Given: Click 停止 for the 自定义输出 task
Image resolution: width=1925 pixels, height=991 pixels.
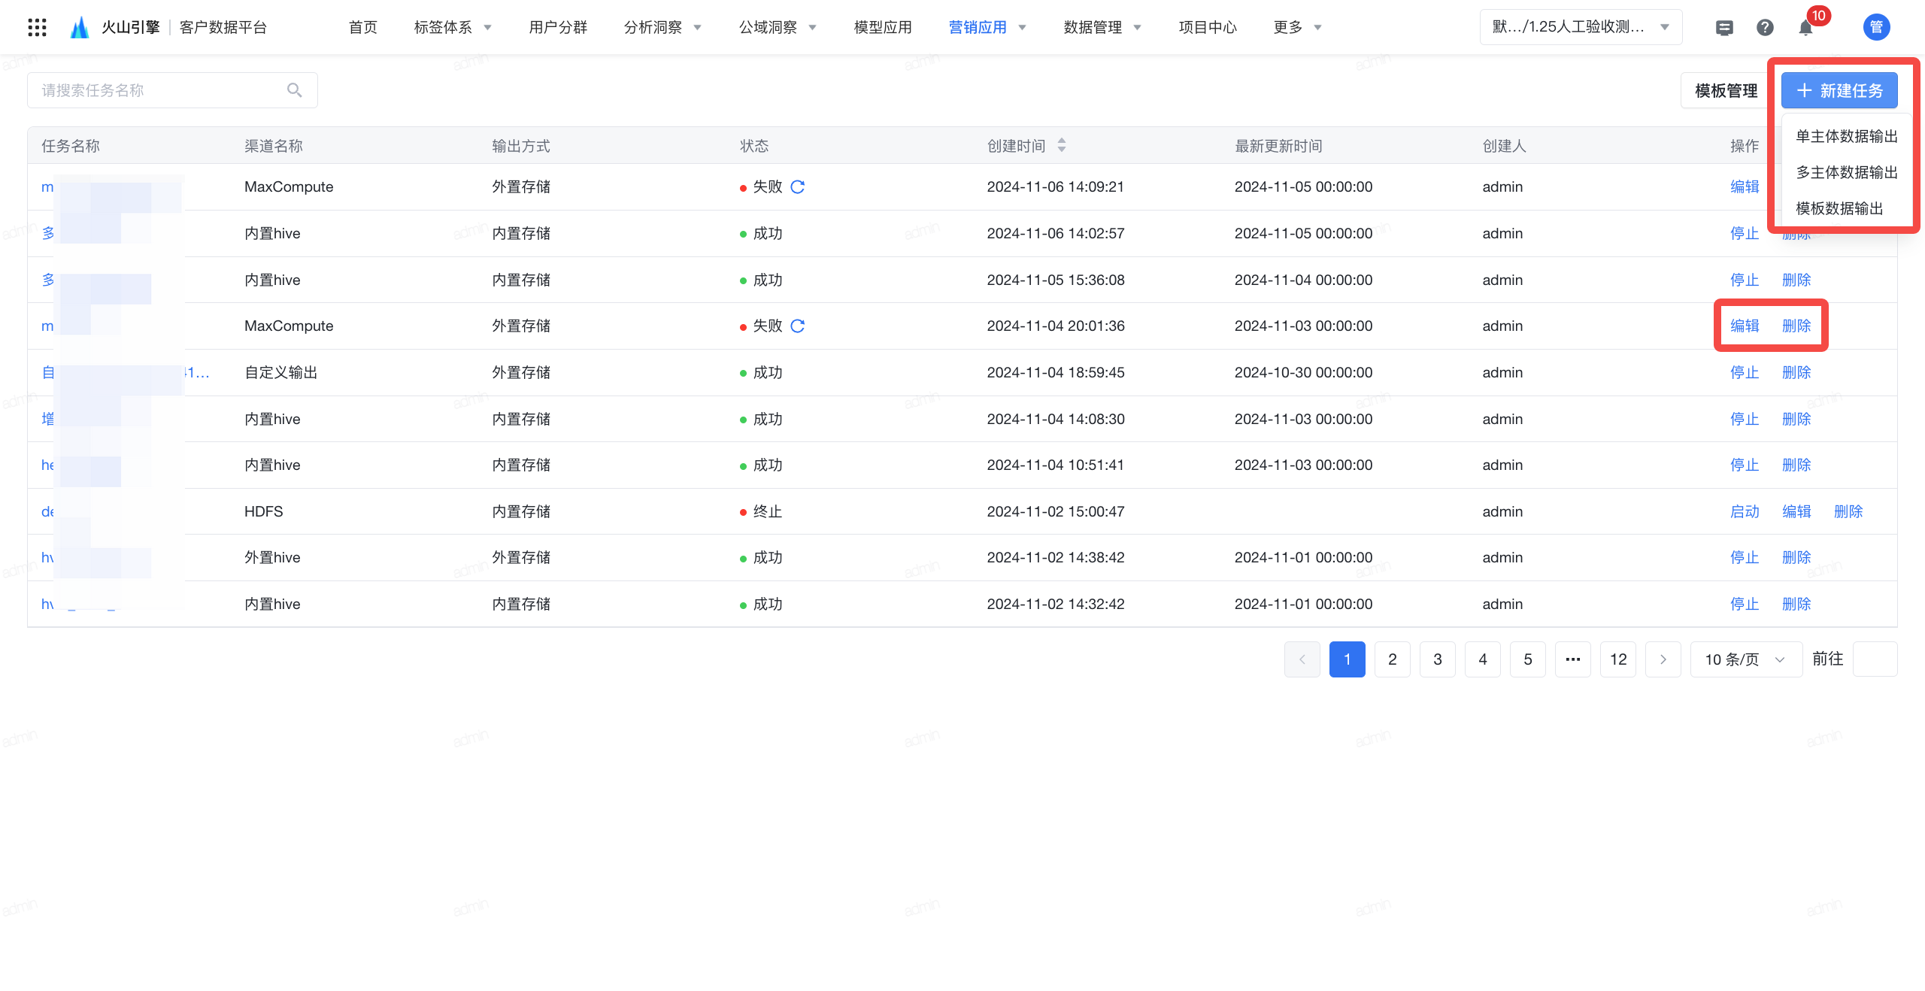Looking at the screenshot, I should click(1745, 372).
